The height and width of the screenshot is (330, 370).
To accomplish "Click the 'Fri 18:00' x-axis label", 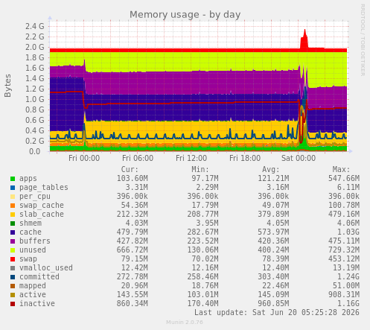I will click(x=245, y=158).
